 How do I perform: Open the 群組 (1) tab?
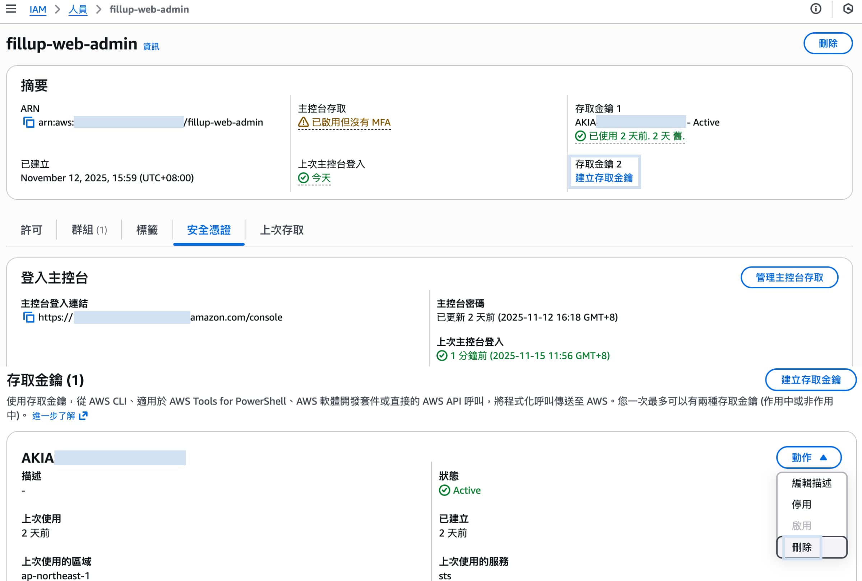(89, 230)
